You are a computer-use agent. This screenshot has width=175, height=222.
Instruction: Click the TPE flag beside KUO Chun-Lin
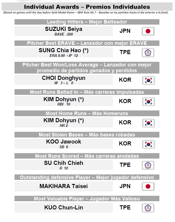pyautogui.click(x=148, y=208)
